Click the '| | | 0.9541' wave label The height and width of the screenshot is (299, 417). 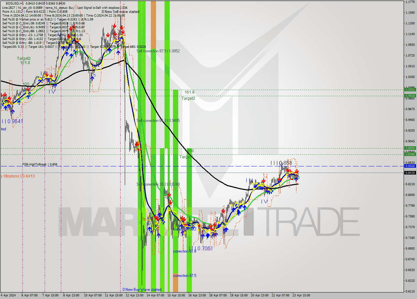[x=12, y=121]
